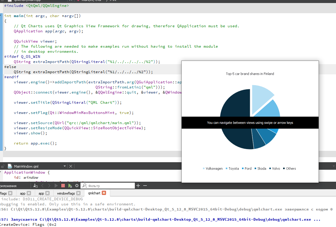Click the #endif directive line
Screen dimensions: 336x227
click(11, 77)
